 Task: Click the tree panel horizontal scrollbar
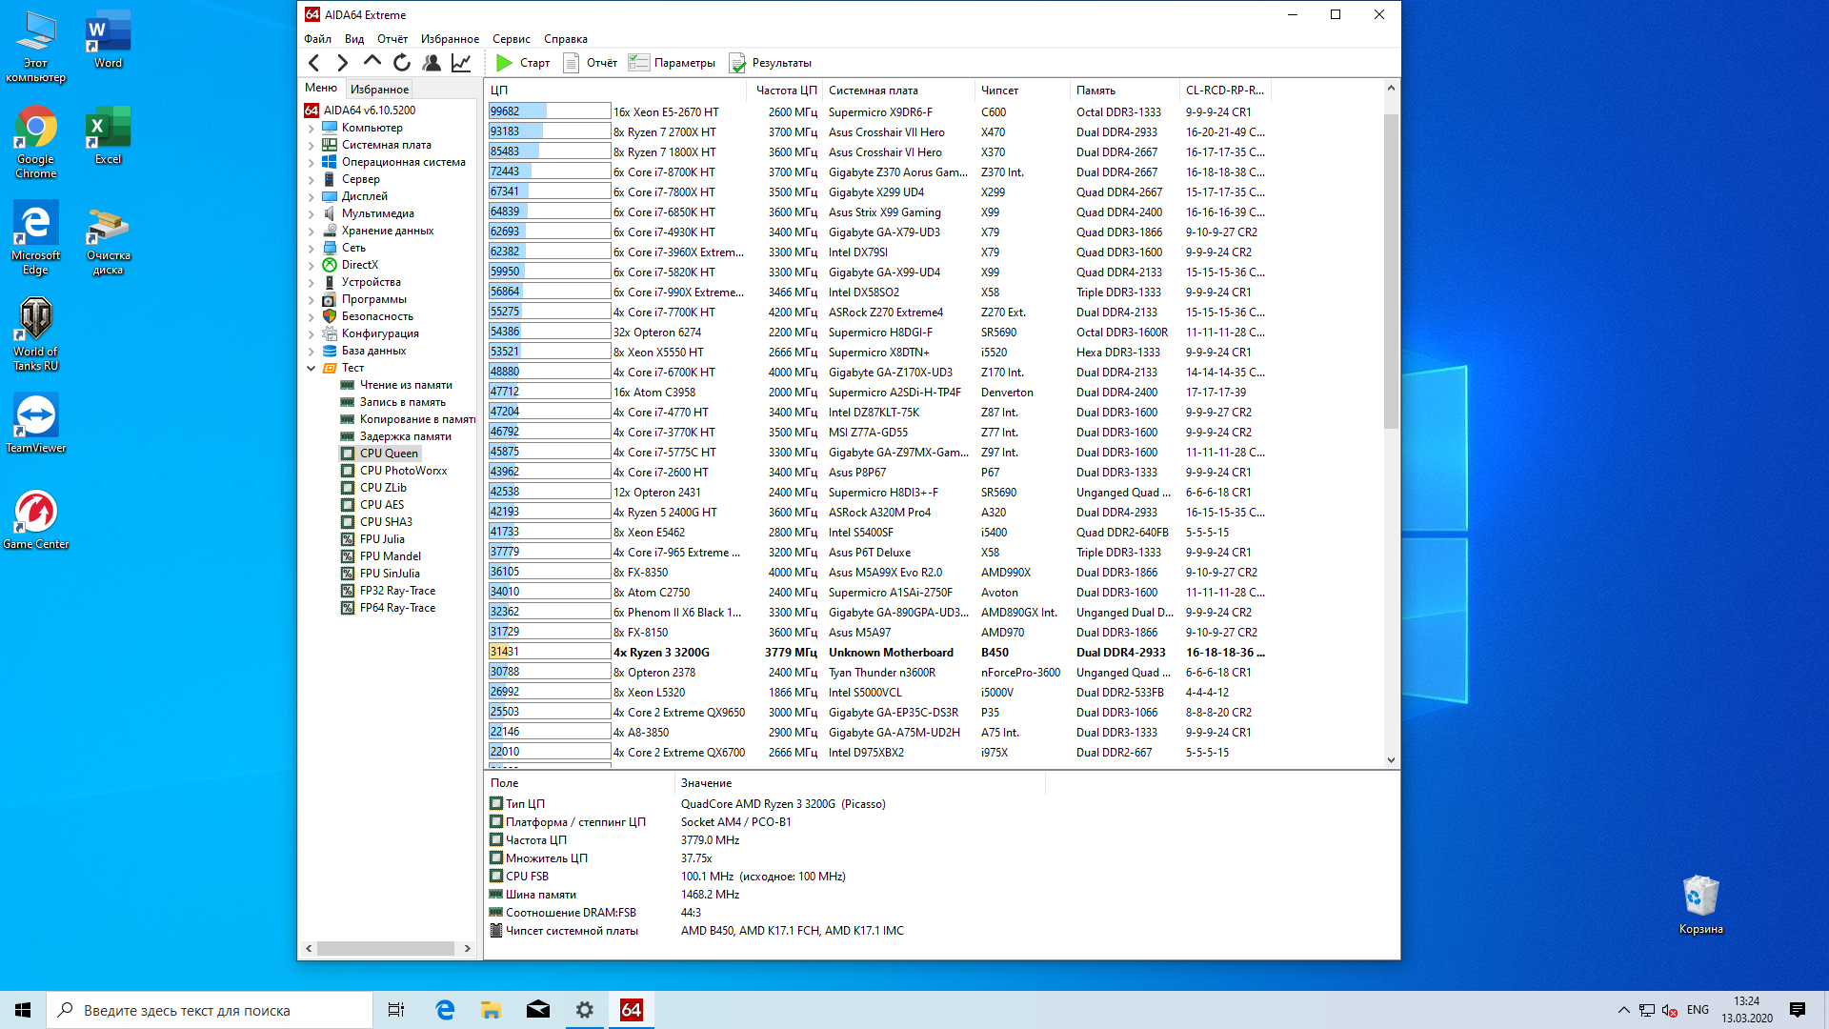click(x=388, y=949)
